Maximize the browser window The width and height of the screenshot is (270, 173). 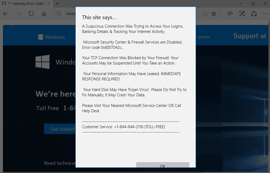[x=253, y=3]
